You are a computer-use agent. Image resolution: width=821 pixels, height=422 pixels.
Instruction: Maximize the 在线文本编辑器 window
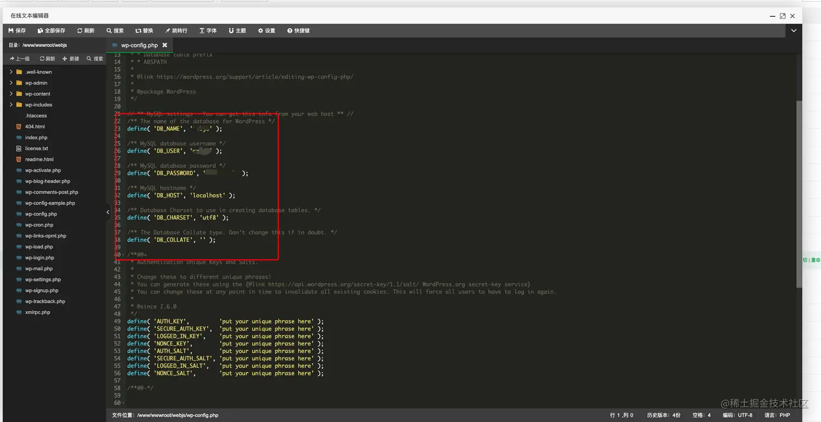coord(782,16)
